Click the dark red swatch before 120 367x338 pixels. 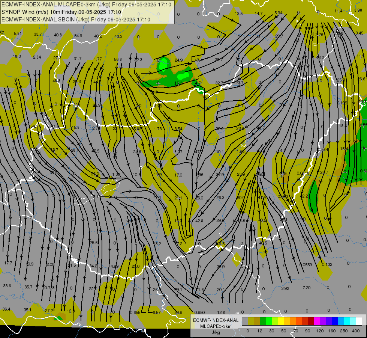pyautogui.click(x=311, y=321)
